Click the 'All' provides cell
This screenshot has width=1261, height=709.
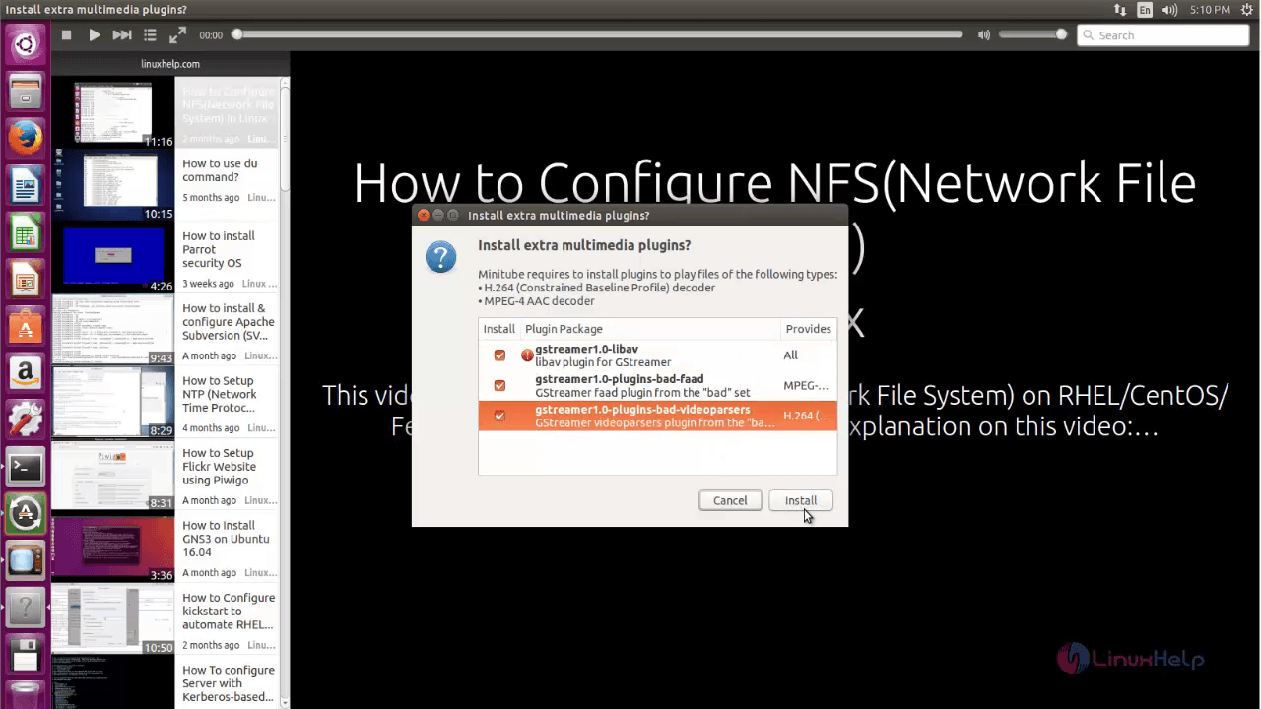click(x=790, y=355)
